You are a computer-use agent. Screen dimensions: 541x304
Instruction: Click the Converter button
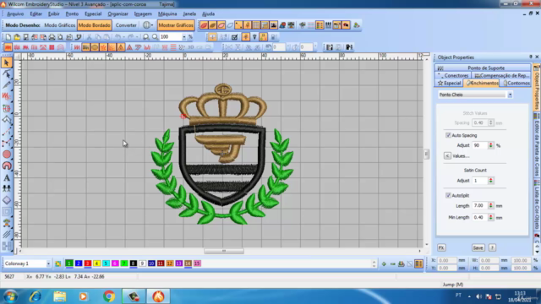point(126,25)
